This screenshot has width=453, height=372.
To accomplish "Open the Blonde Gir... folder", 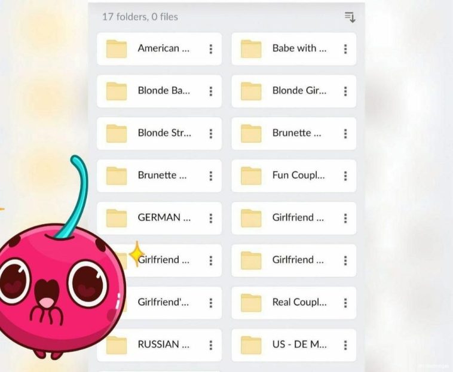I will (x=299, y=91).
